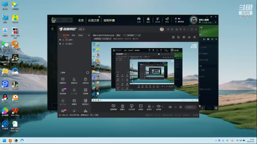Open the 视频连麦 tool
Viewport: 257px width, 144px height.
[x=63, y=91]
